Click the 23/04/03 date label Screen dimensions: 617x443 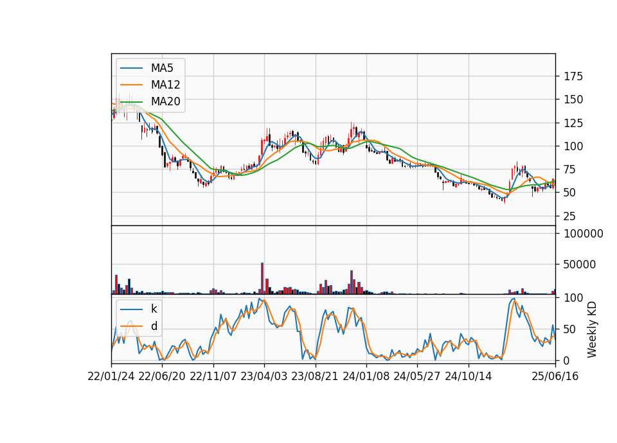(264, 376)
